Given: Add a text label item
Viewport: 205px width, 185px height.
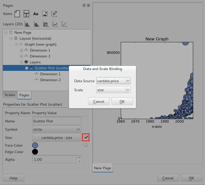Looking at the screenshot, I should tap(36, 14).
